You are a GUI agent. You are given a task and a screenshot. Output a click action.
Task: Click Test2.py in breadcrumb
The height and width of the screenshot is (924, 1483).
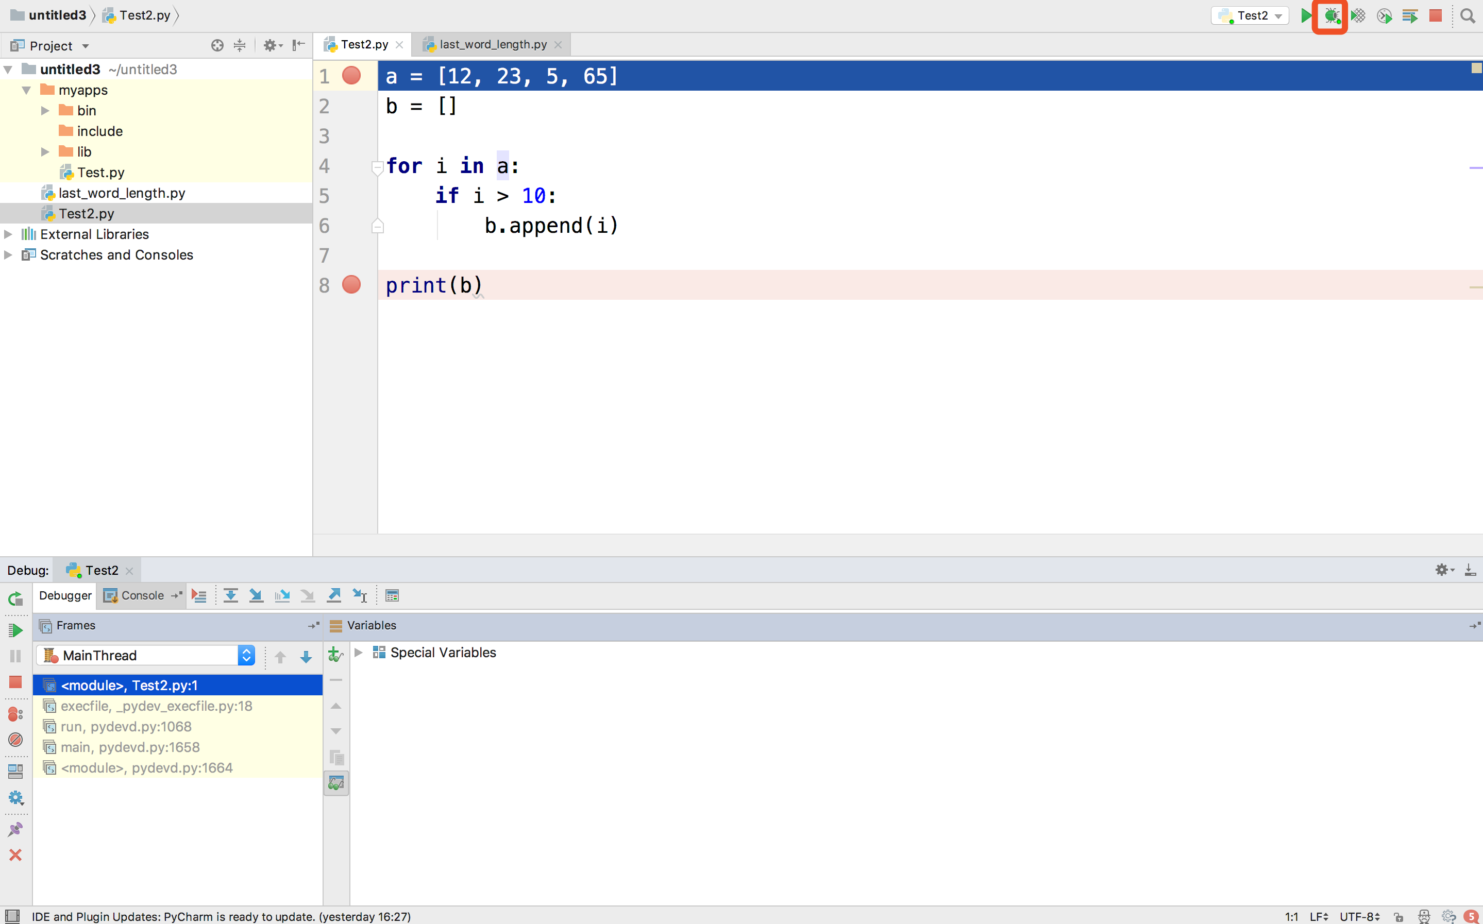pos(137,15)
